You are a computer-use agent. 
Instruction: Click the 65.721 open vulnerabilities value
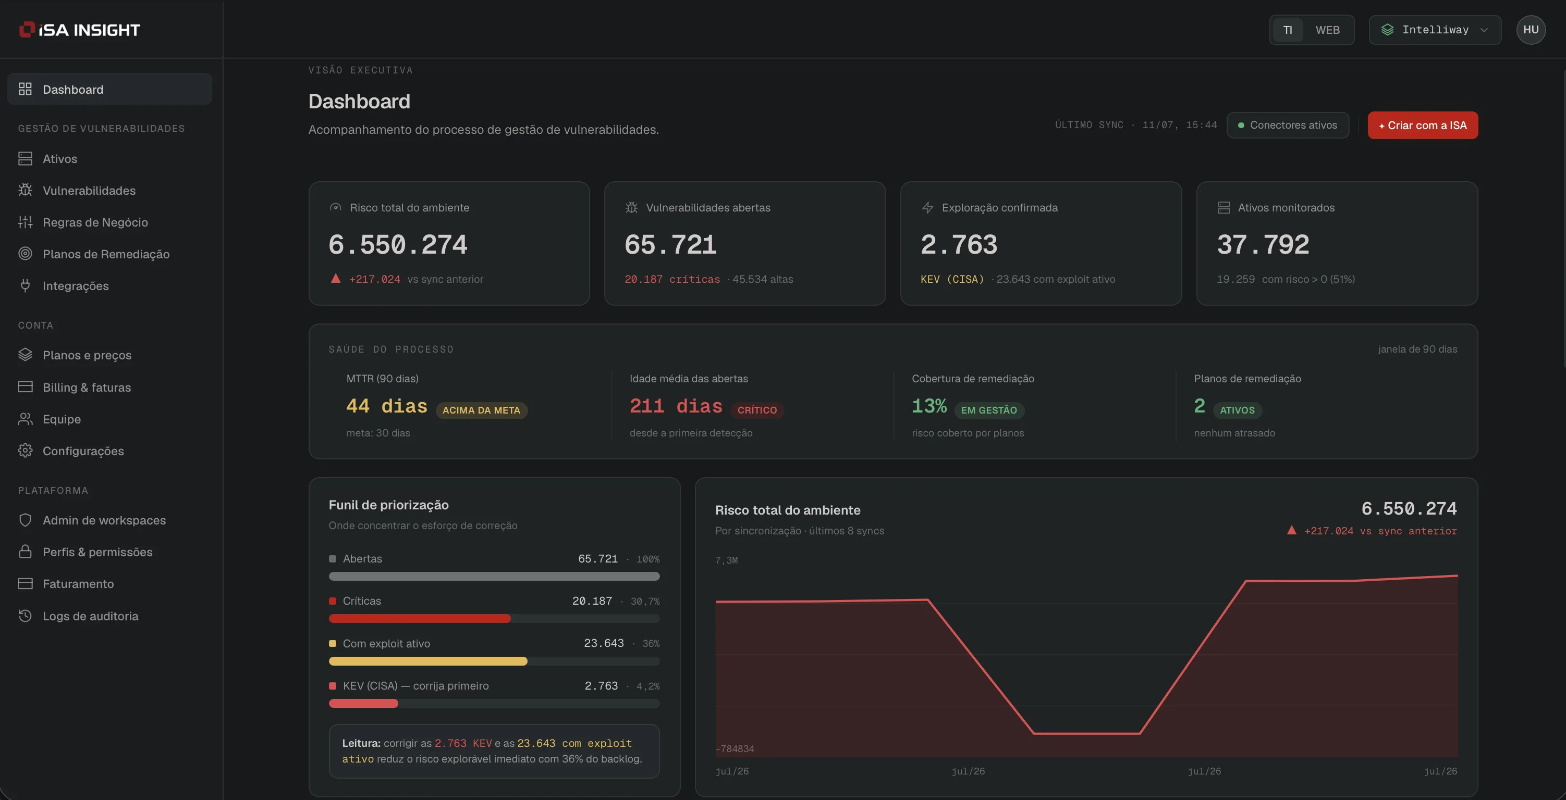tap(670, 244)
